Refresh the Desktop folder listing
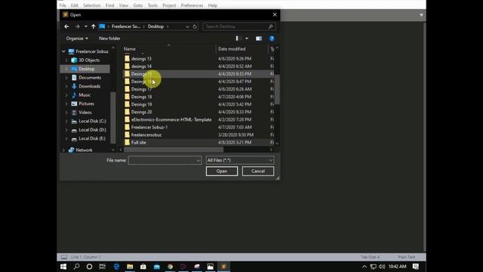This screenshot has width=483, height=272. (x=195, y=26)
